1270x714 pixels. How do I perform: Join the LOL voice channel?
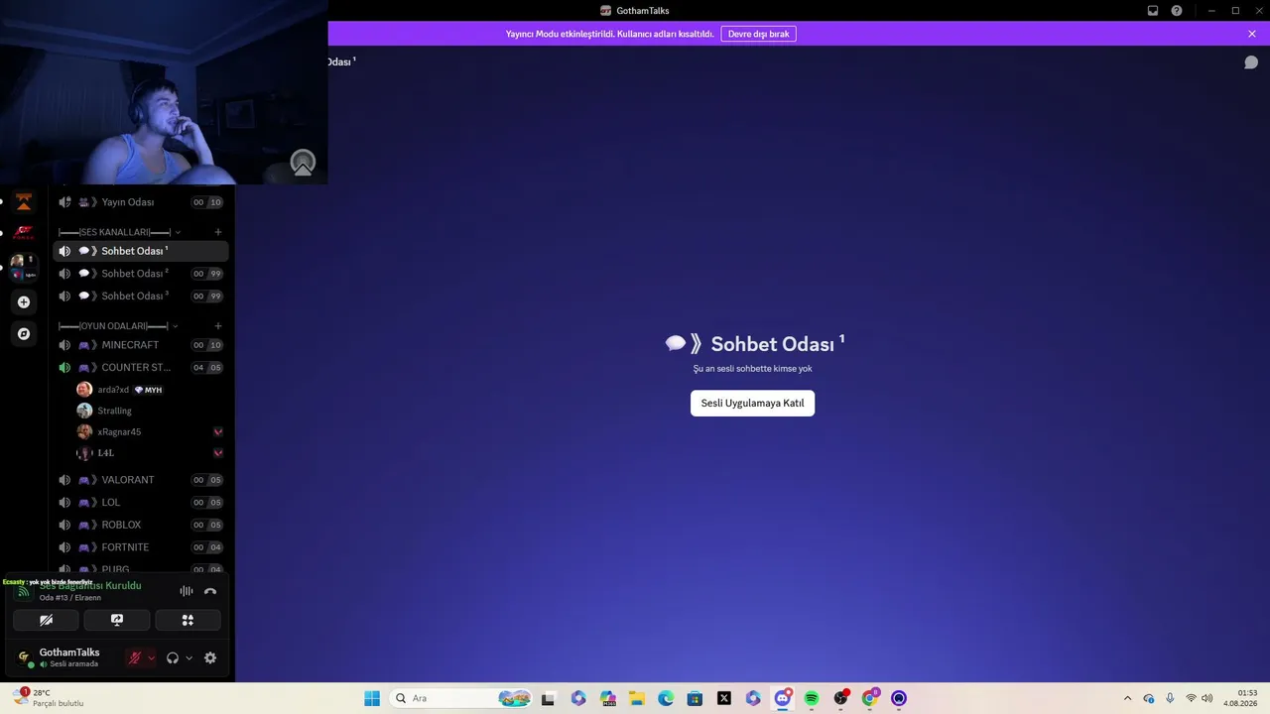(x=140, y=503)
